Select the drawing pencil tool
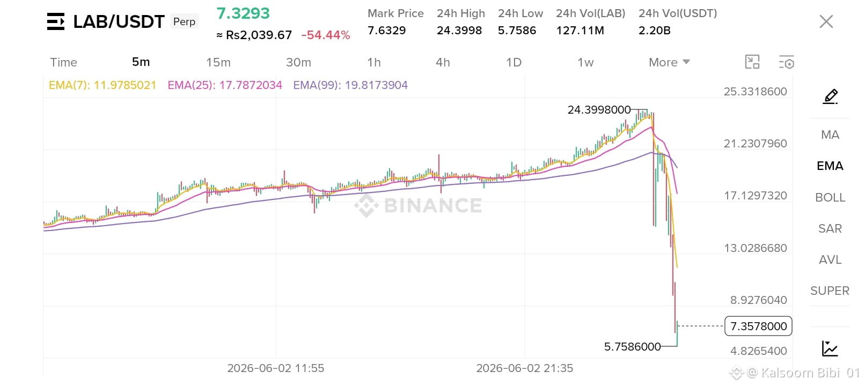Viewport: 865px width, 386px height. coord(830,96)
